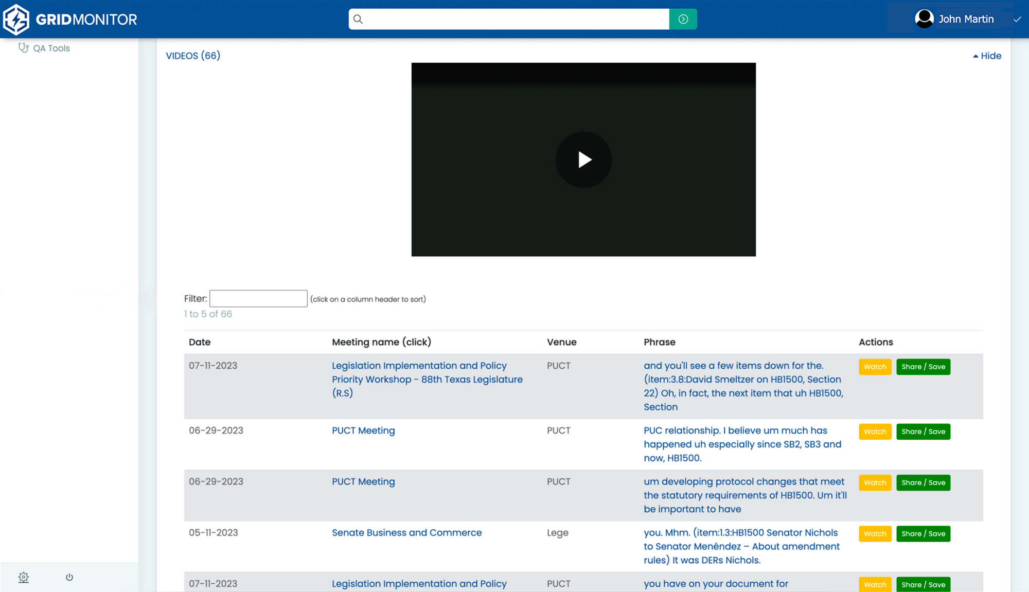
Task: Click phrase starting 'PUC relationship. I believe'
Action: click(742, 444)
